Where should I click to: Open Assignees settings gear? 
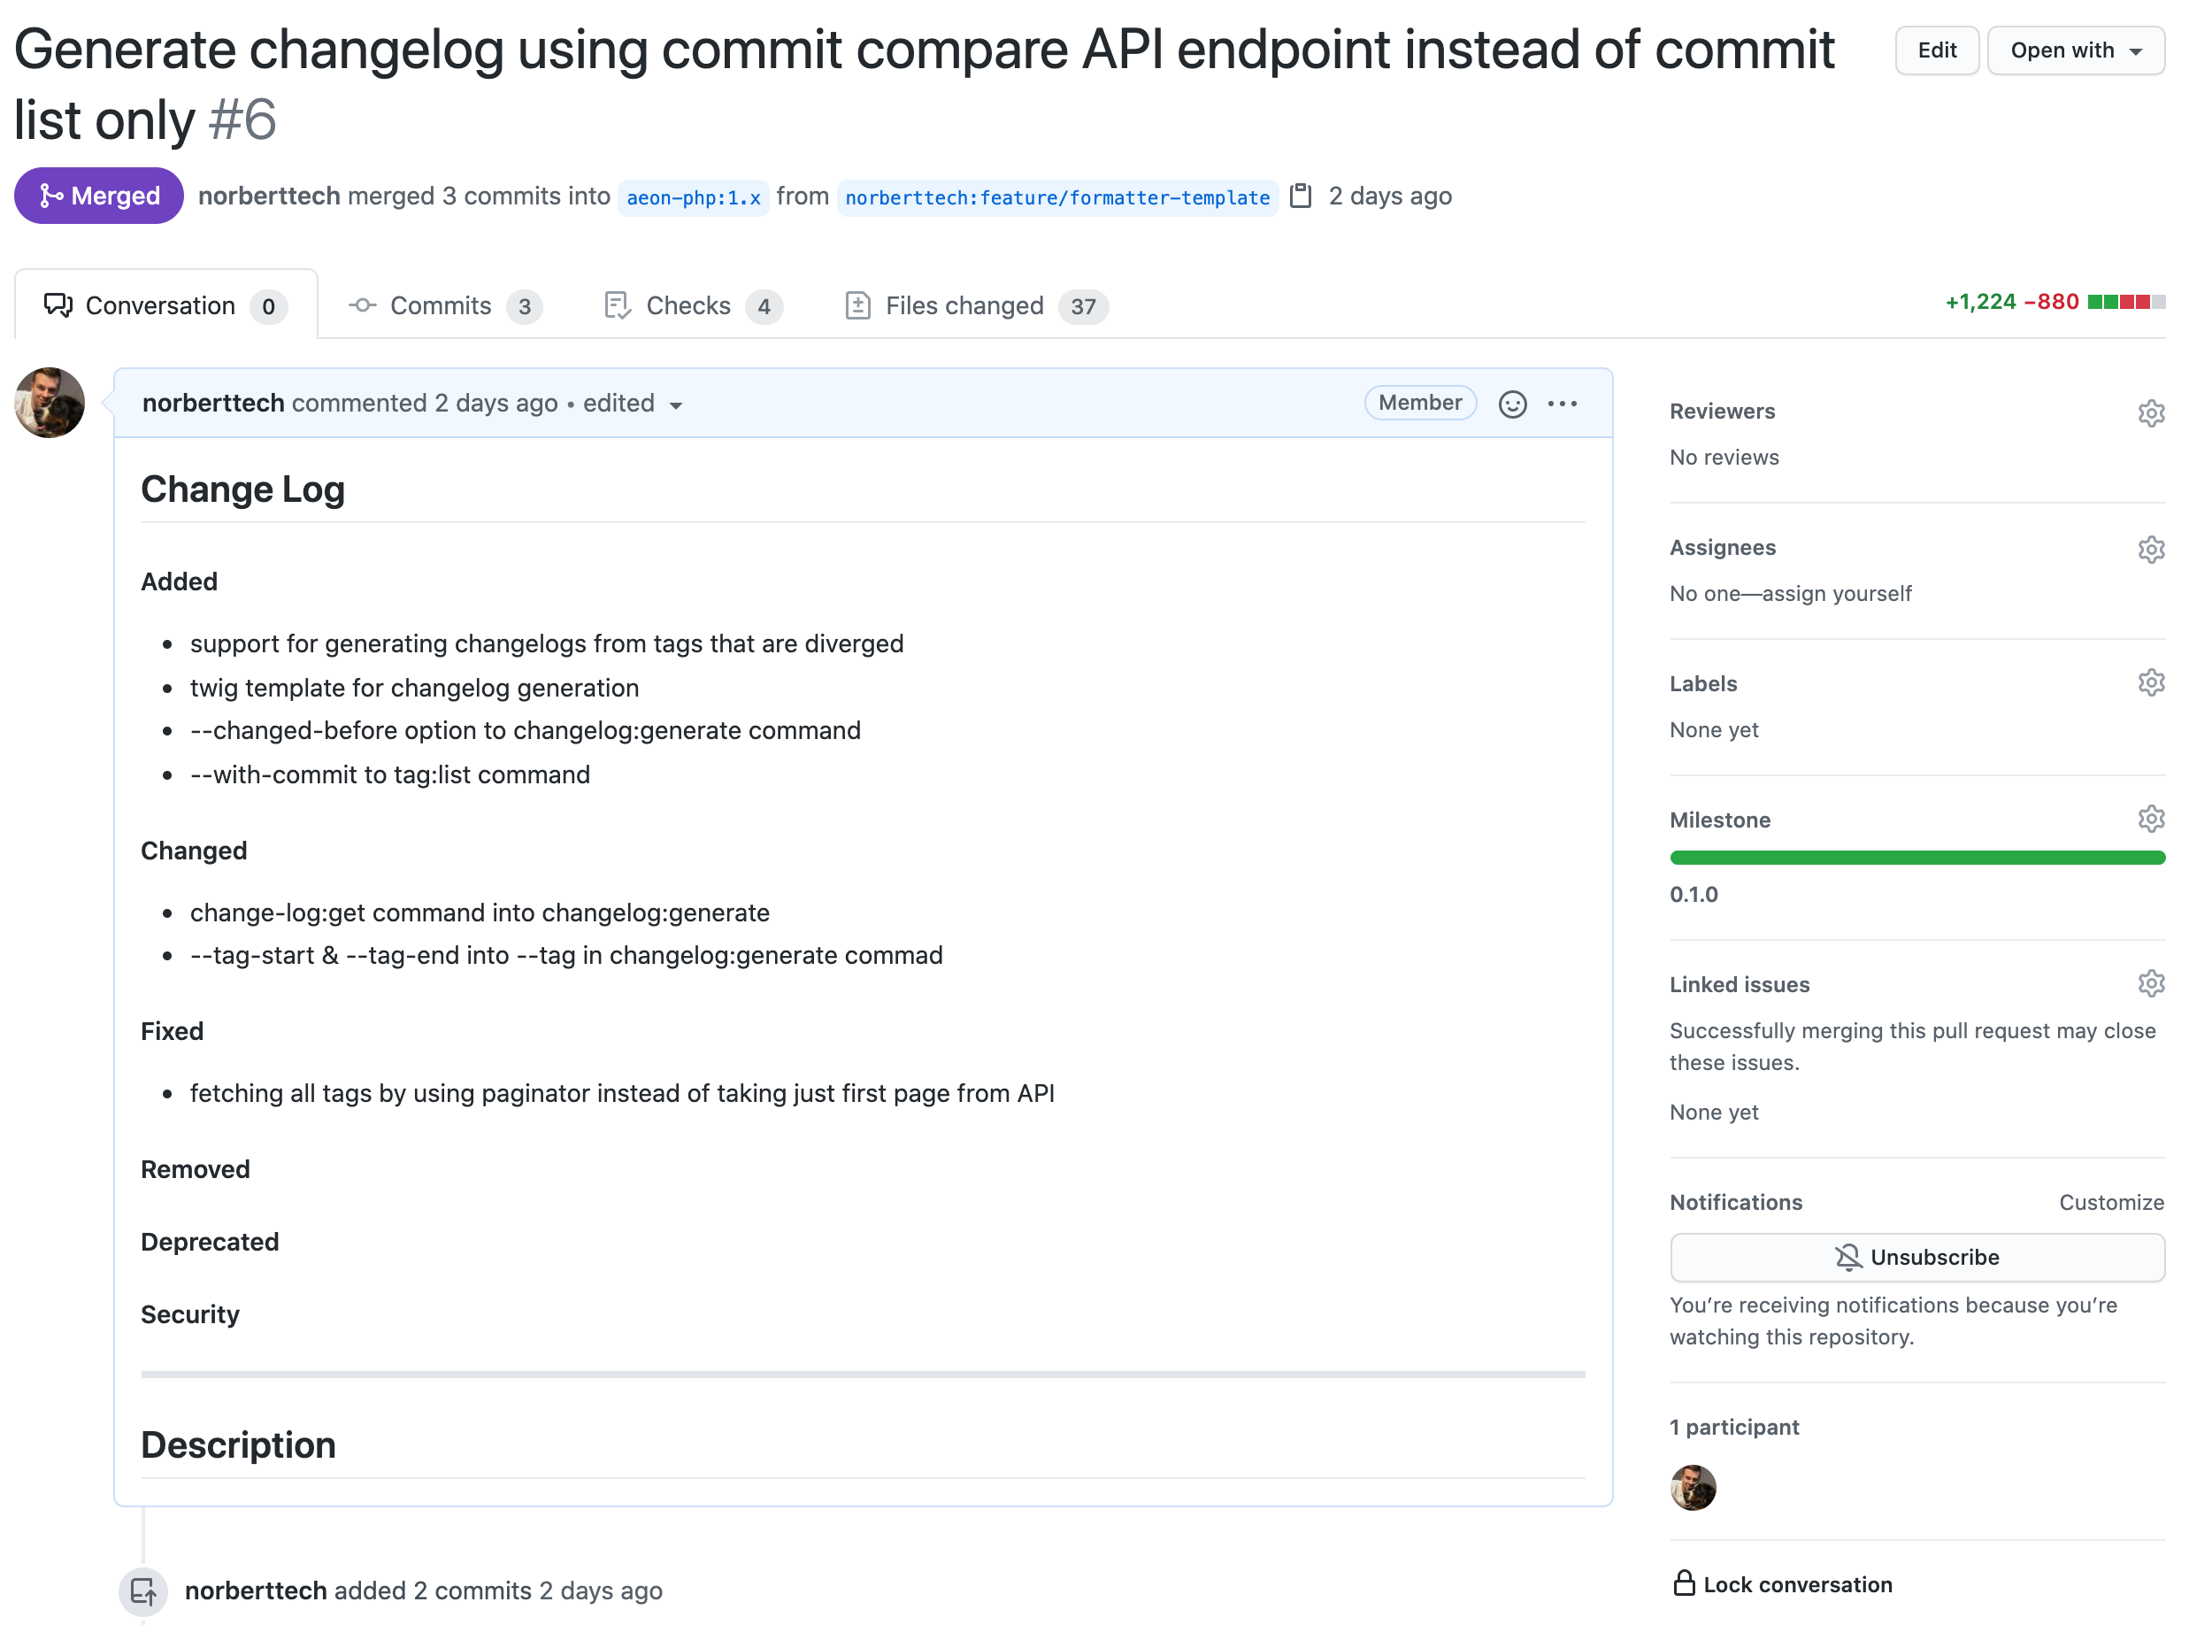click(2150, 549)
